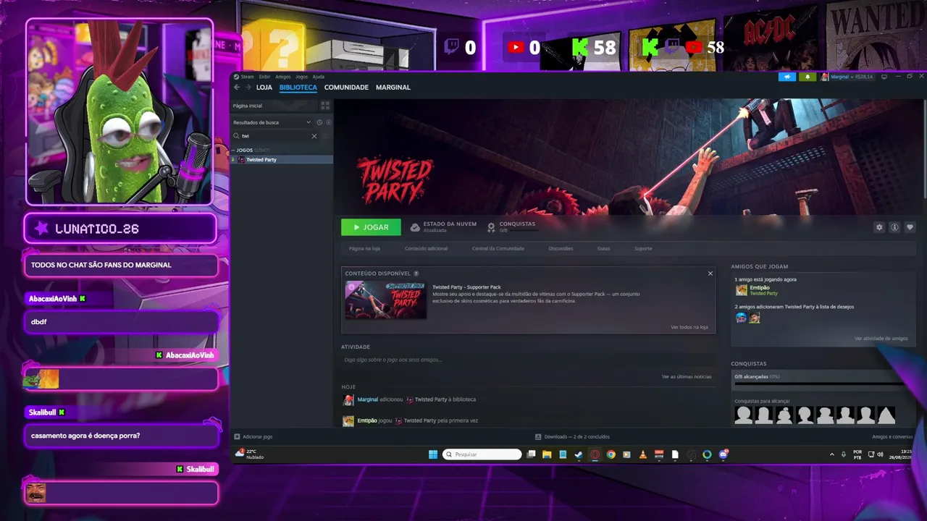
Task: Open the Suporte tab
Action: coord(643,248)
